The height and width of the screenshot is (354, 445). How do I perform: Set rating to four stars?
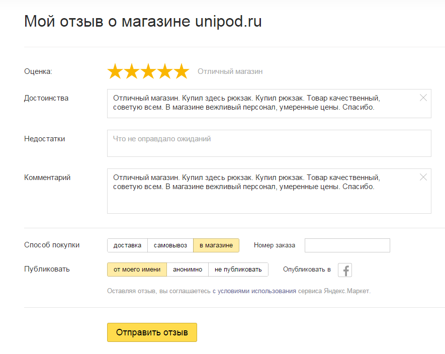(x=165, y=71)
